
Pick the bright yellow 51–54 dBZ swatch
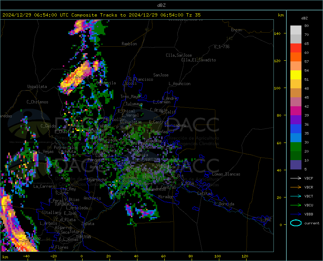(x=296, y=75)
